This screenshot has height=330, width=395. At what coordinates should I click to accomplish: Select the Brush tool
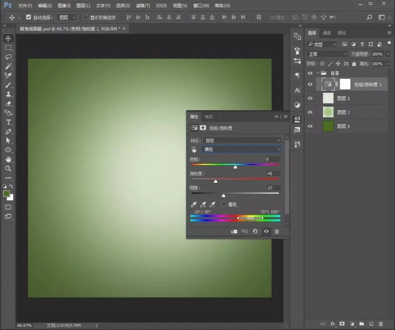(x=8, y=85)
